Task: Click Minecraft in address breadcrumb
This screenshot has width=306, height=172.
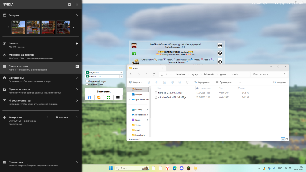Action: [x=209, y=74]
